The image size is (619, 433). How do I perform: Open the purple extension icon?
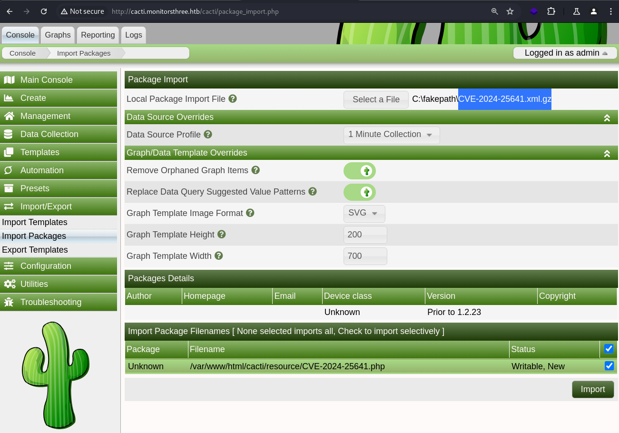click(534, 11)
